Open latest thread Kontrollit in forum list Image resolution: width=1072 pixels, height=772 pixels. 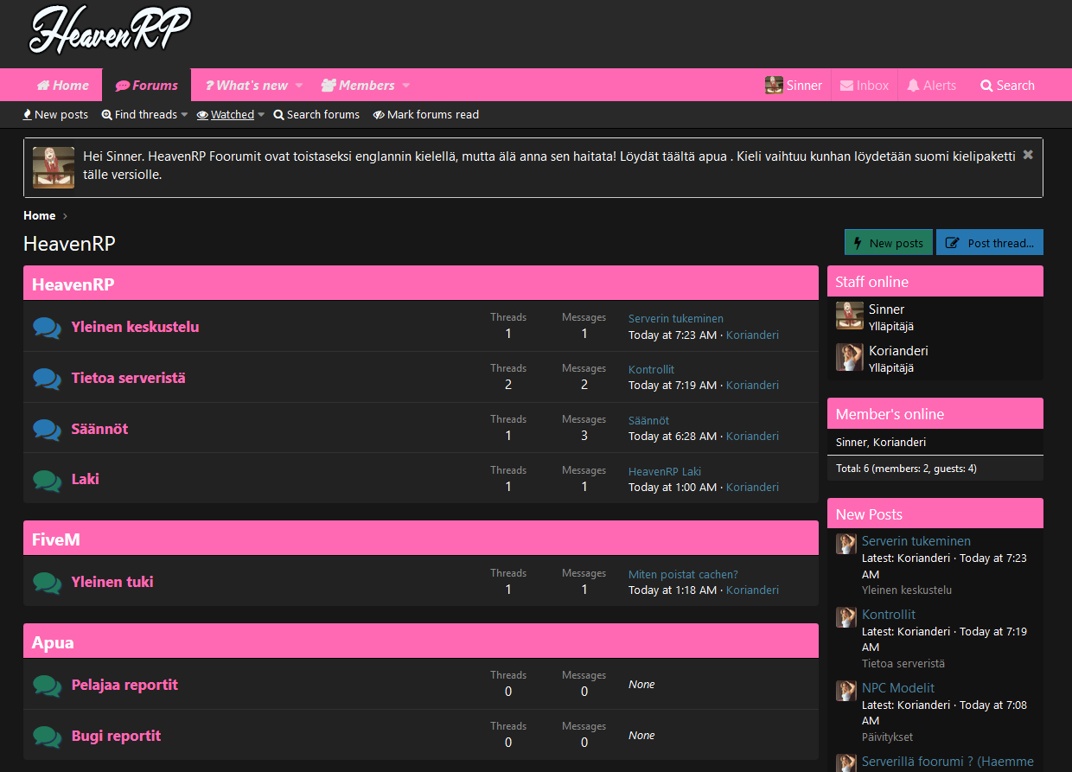point(651,369)
